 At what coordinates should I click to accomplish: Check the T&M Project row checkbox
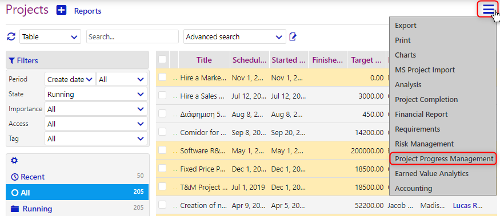[162, 186]
